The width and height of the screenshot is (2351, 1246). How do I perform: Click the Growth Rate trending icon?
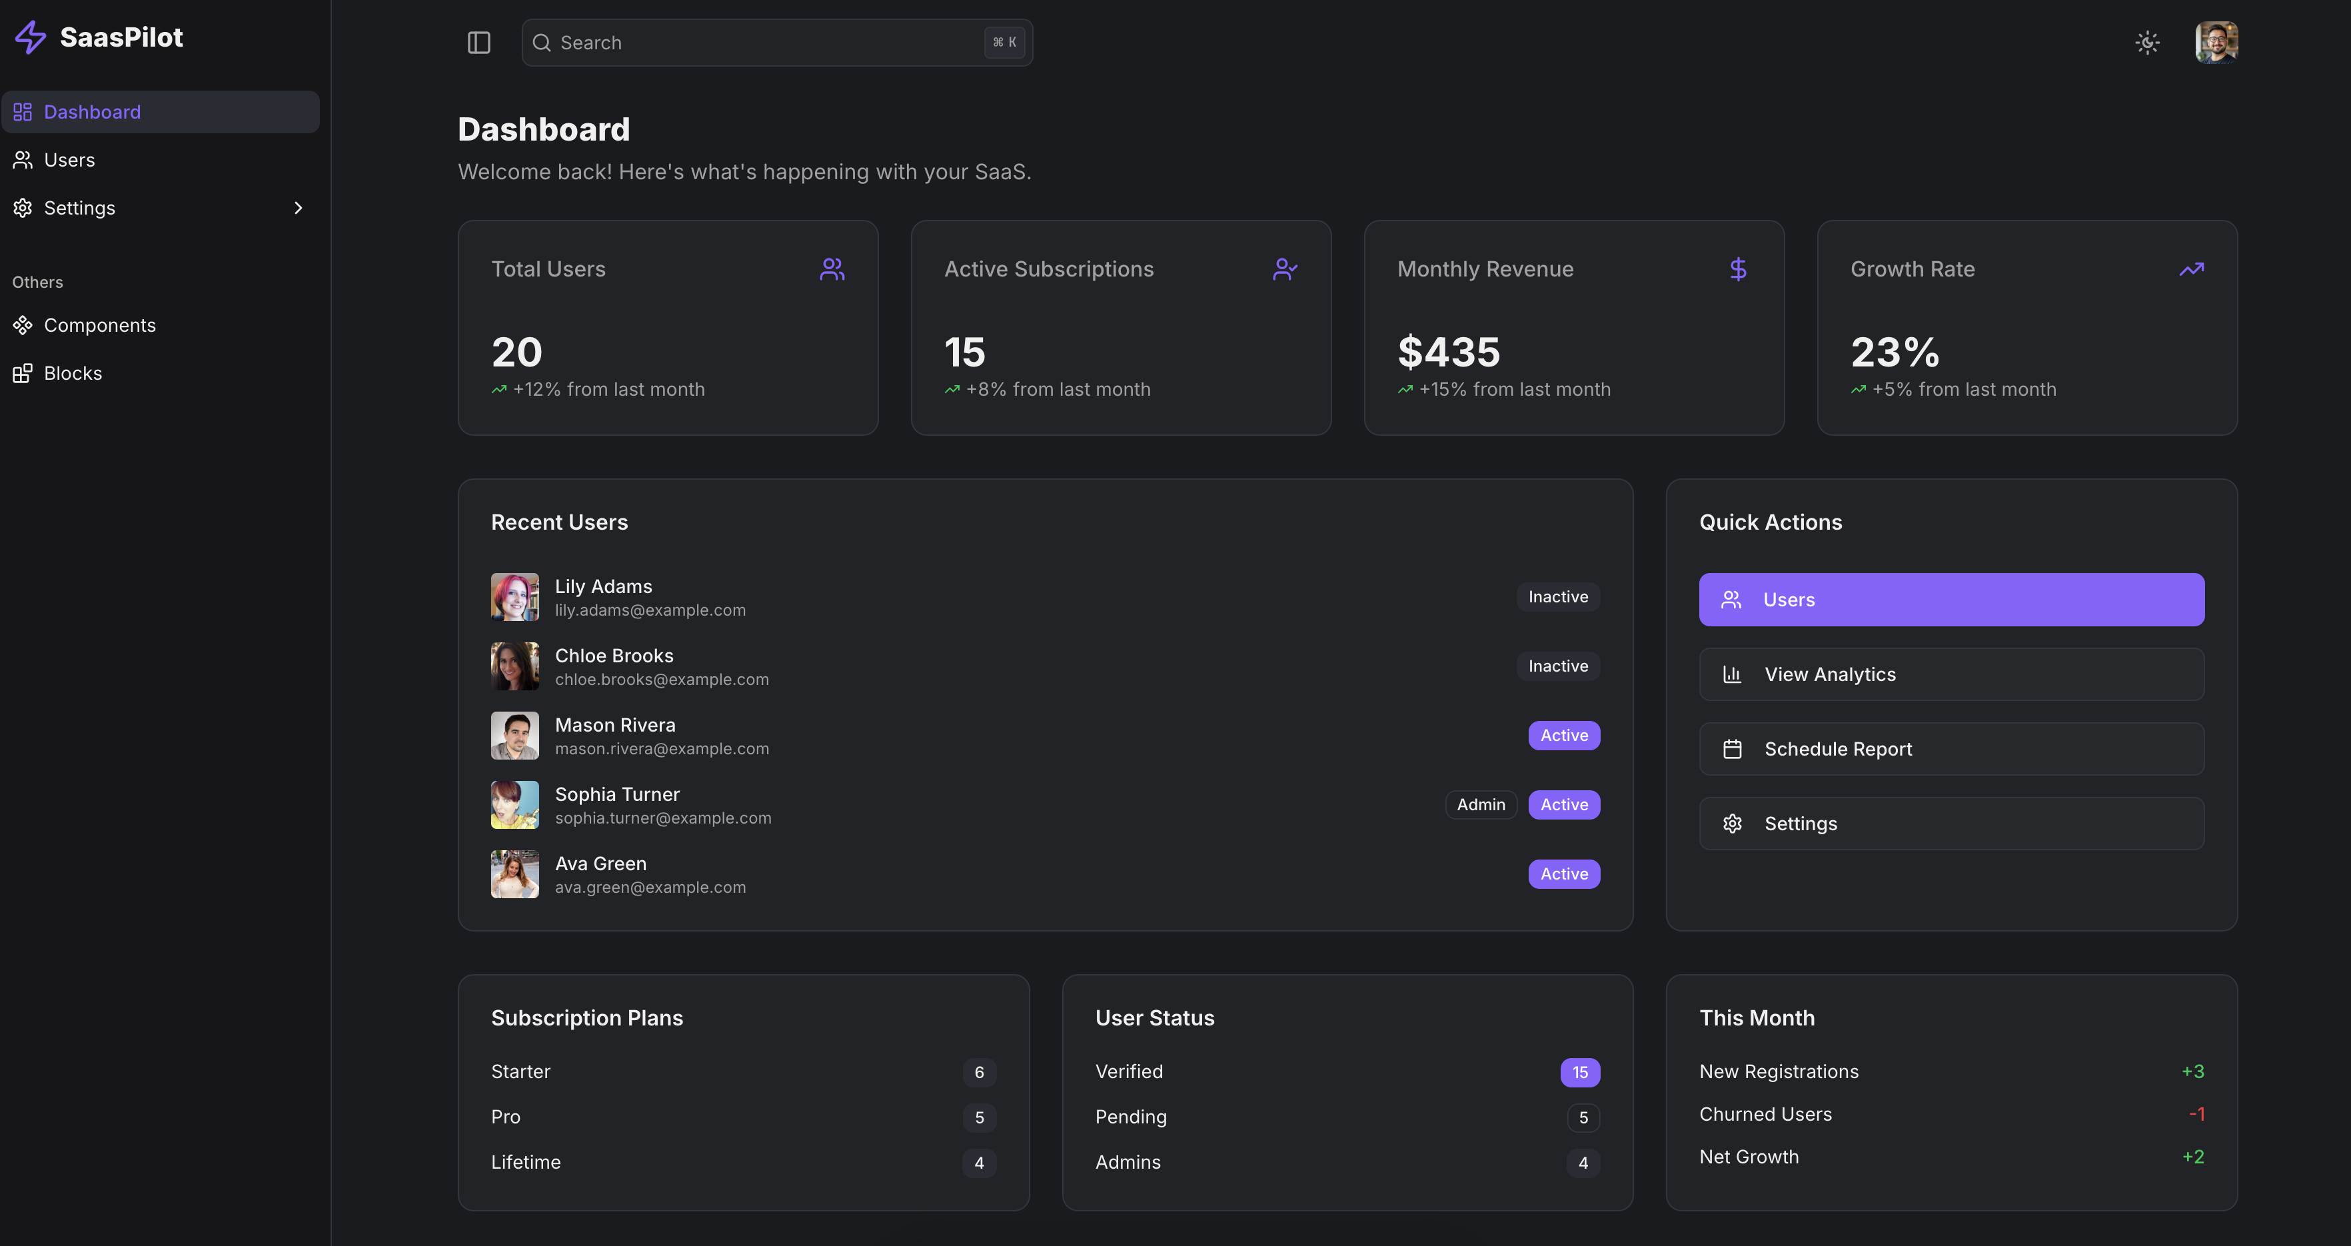[x=2190, y=269]
